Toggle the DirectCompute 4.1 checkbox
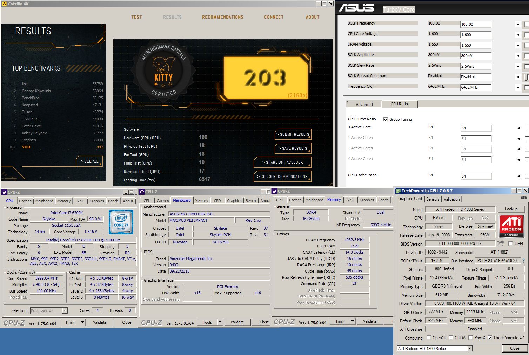This screenshot has width=529, height=355. pos(490,338)
